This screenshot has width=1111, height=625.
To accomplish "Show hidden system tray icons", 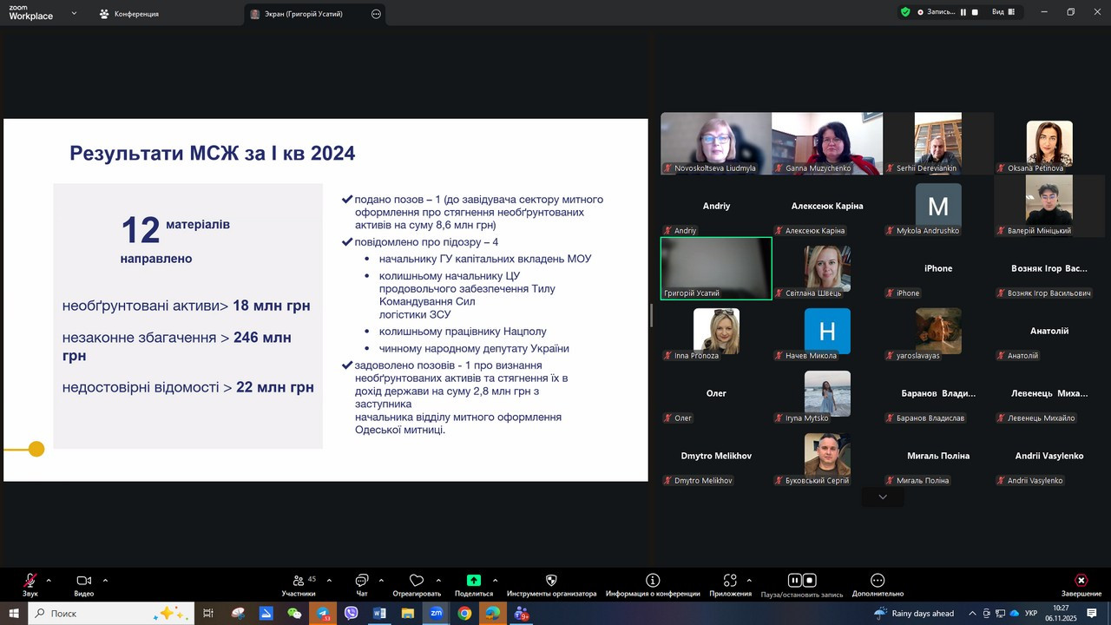I will tap(972, 613).
